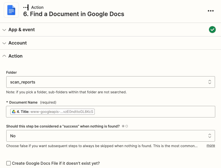Click the Folder field up-down arrows icon
The height and width of the screenshot is (168, 221).
coord(209,82)
